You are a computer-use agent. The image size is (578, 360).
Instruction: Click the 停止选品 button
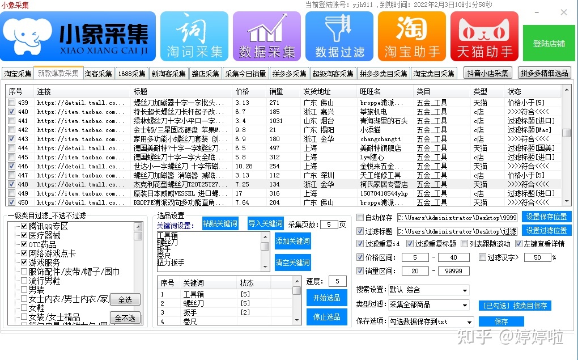tap(326, 317)
